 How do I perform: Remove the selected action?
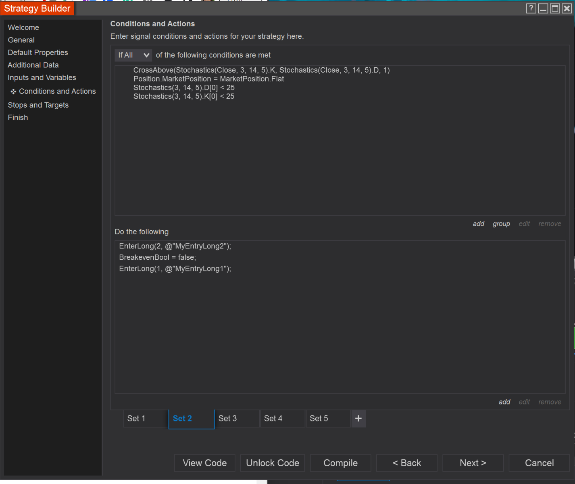550,402
